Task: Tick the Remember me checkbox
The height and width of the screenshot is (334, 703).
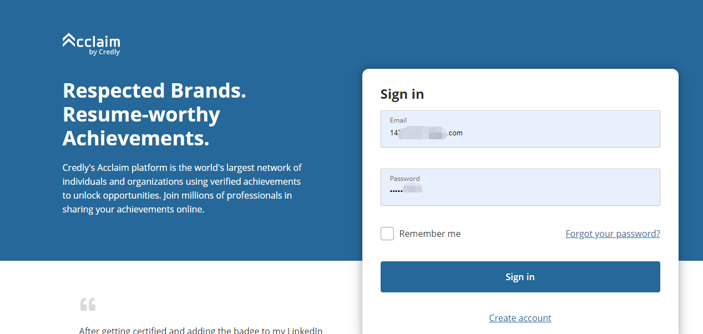Action: click(x=387, y=234)
